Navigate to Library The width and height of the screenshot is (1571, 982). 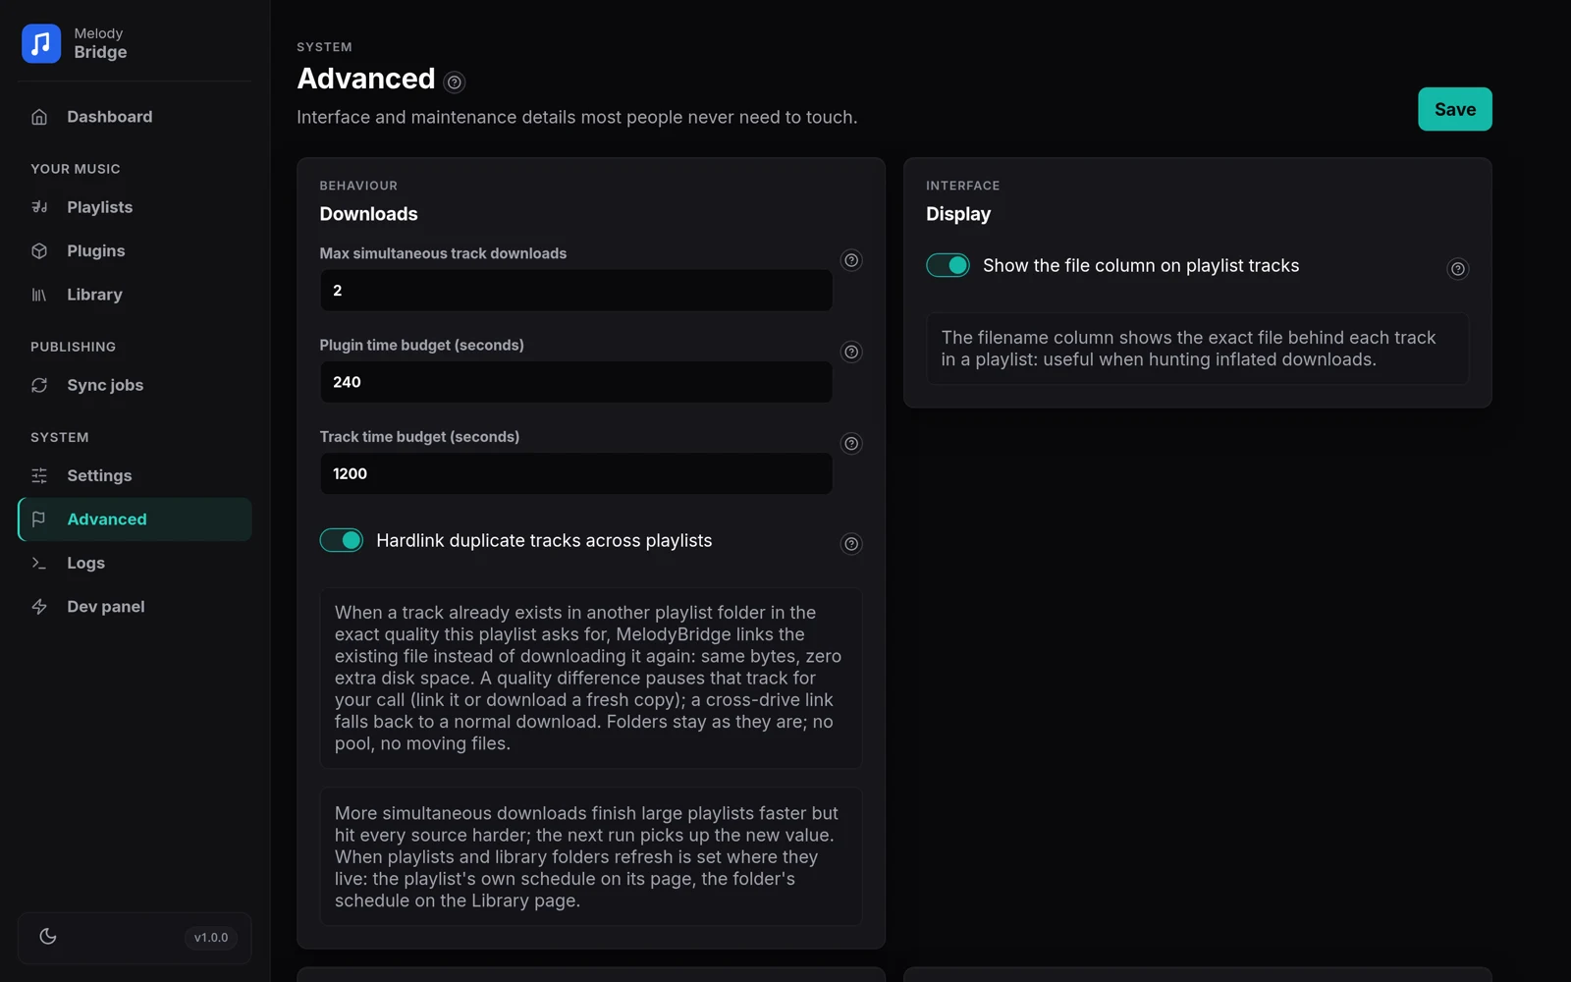135,295
